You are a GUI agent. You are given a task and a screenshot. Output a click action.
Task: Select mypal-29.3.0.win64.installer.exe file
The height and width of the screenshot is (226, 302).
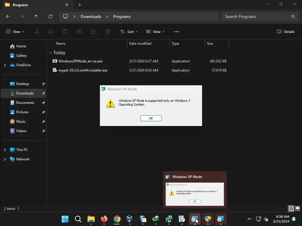click(x=83, y=70)
